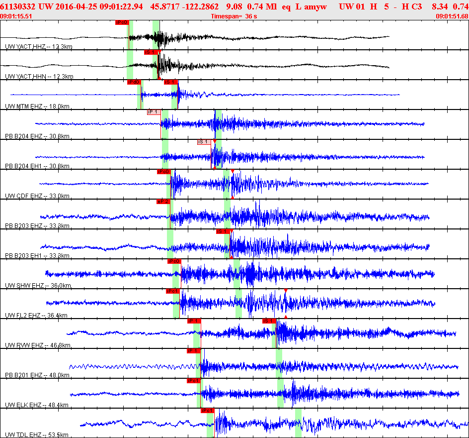The height and width of the screenshot is (438, 469).
Task: Click station label UW ELK EHZ -- 48.4km
Action: coord(37,405)
